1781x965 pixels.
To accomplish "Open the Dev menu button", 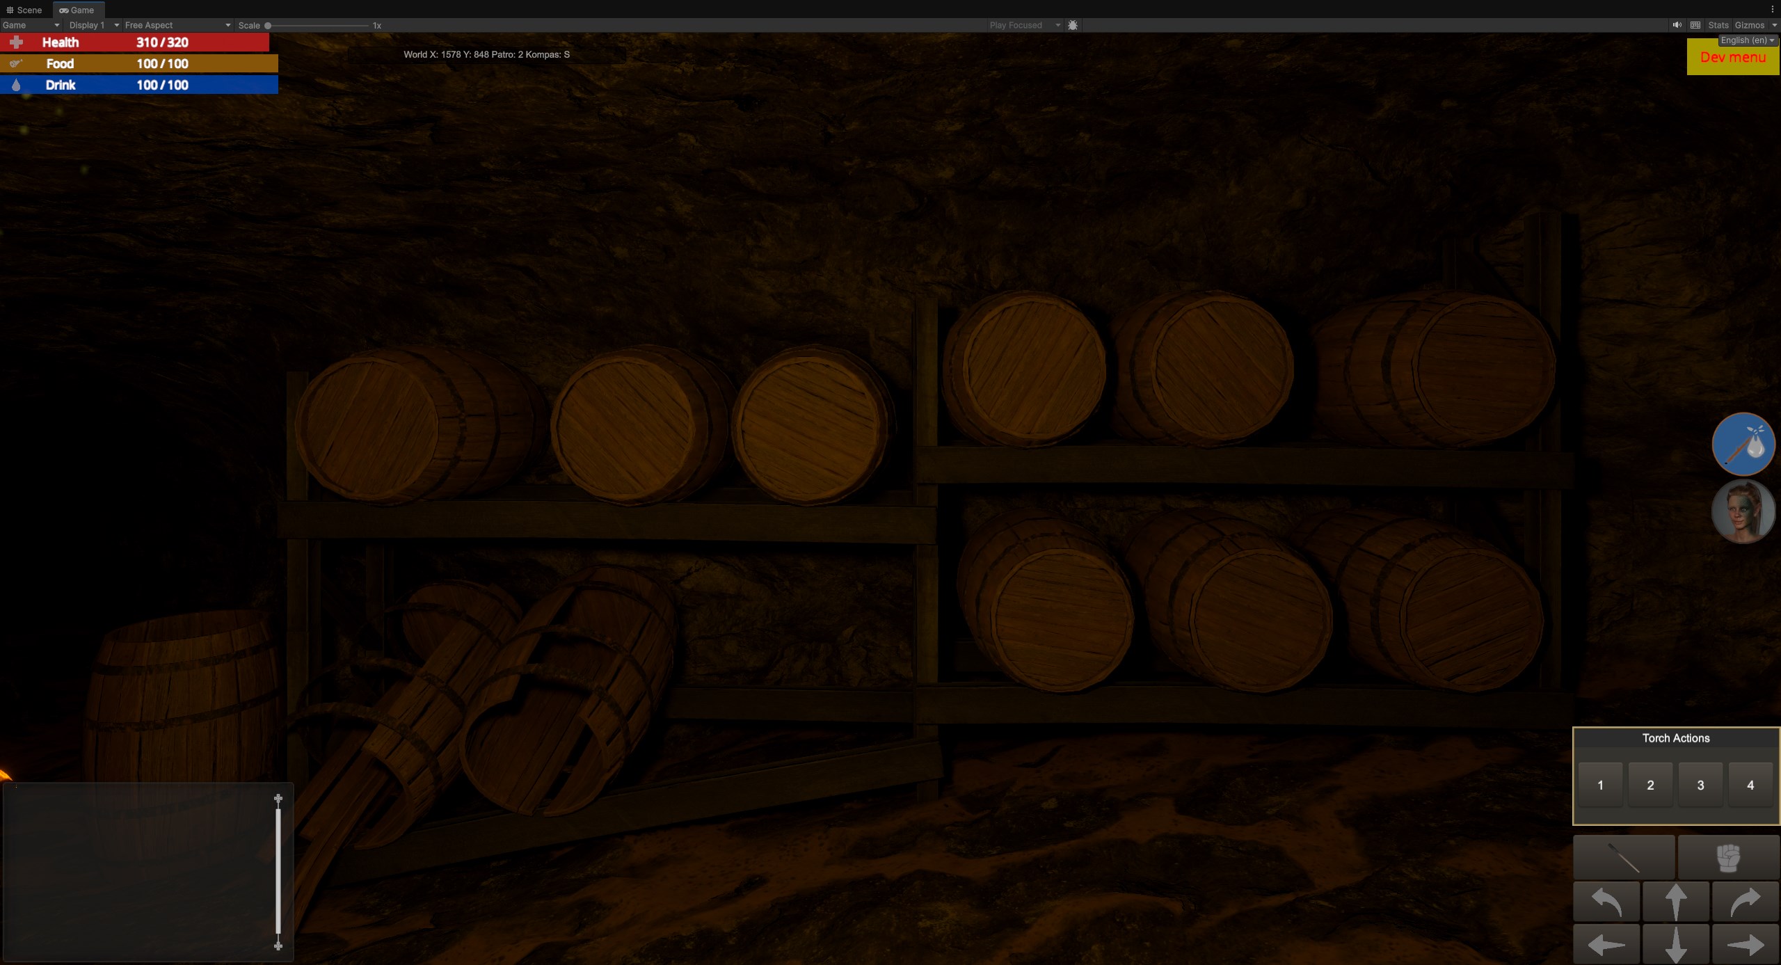I will tap(1732, 58).
